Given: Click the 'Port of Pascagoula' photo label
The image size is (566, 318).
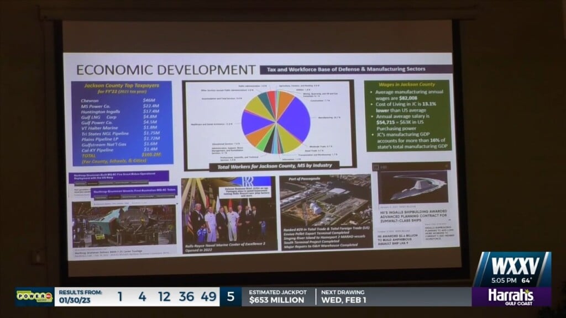Looking at the screenshot, I should pos(305,179).
